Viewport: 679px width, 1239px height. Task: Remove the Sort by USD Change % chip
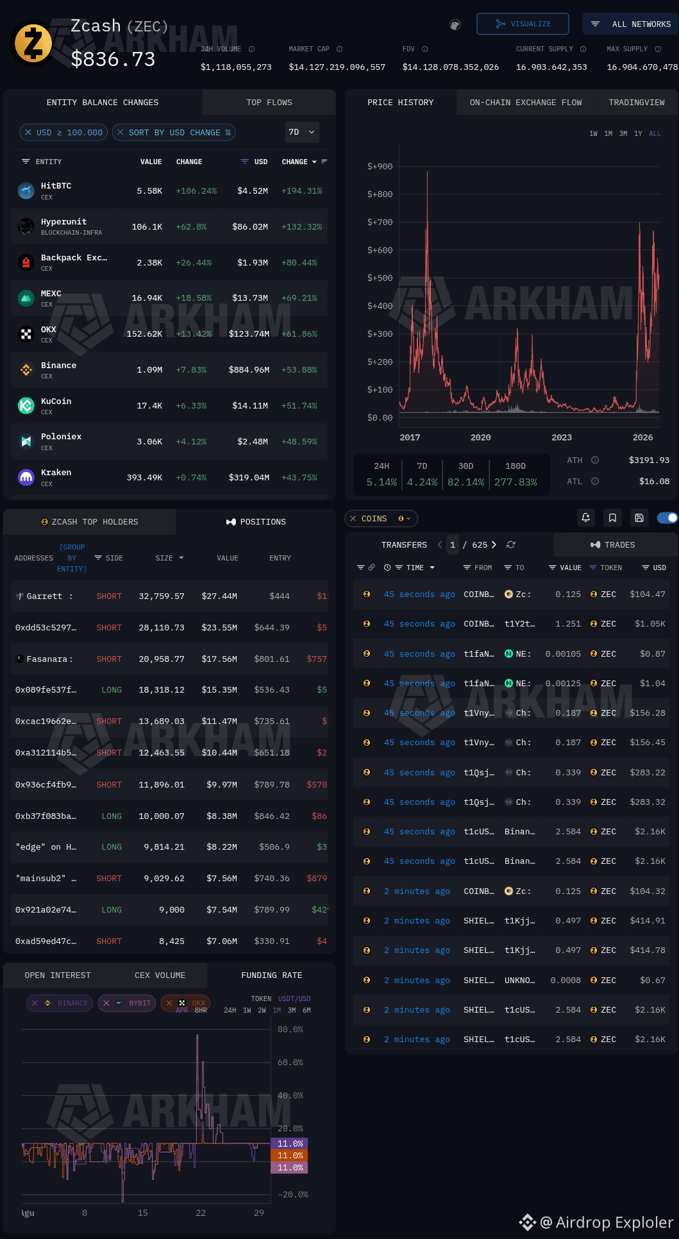(x=121, y=133)
